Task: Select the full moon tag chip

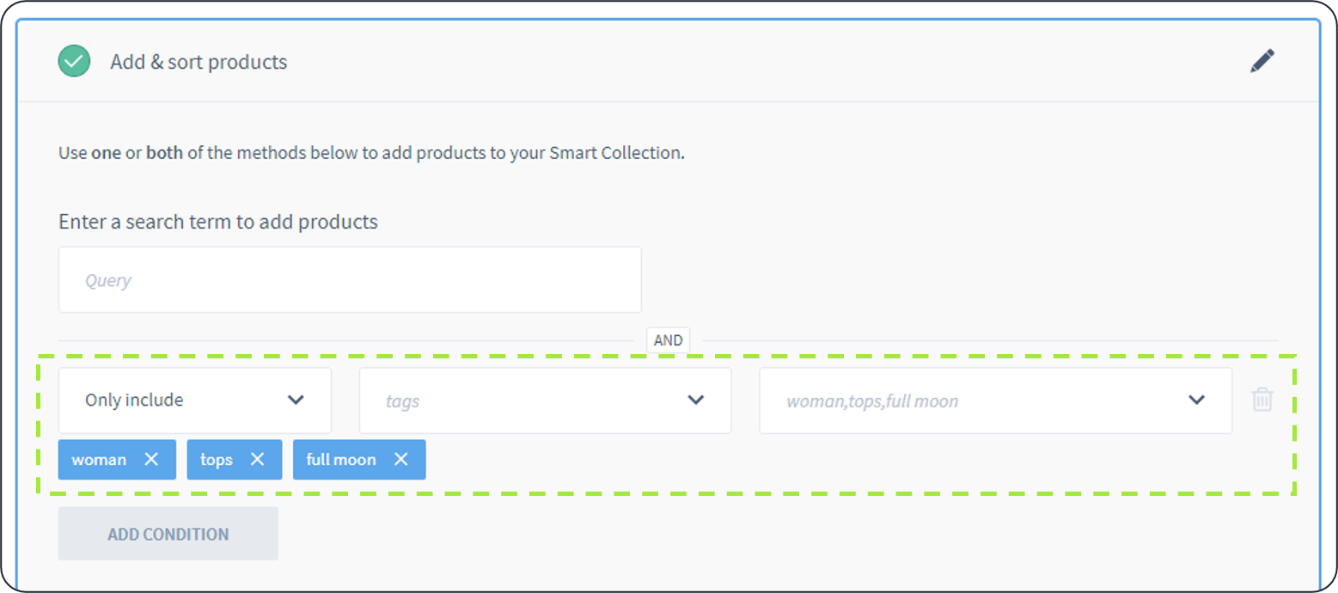Action: click(x=340, y=459)
